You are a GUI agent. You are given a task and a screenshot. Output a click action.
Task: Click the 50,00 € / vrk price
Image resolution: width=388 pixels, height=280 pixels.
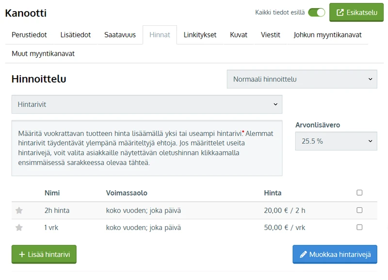285,228
